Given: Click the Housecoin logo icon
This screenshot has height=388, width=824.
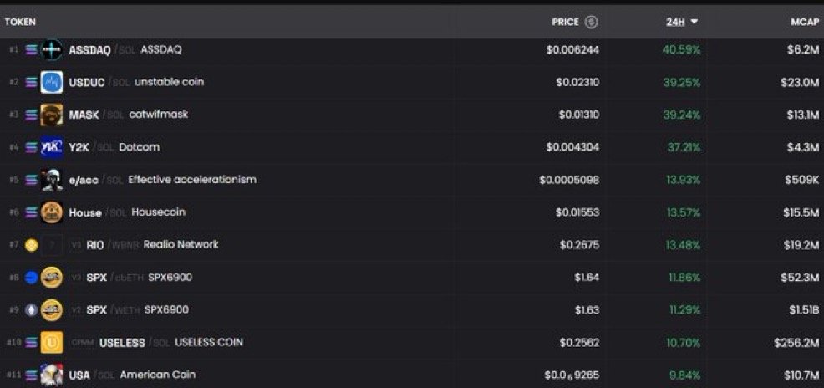Looking at the screenshot, I should tap(52, 212).
